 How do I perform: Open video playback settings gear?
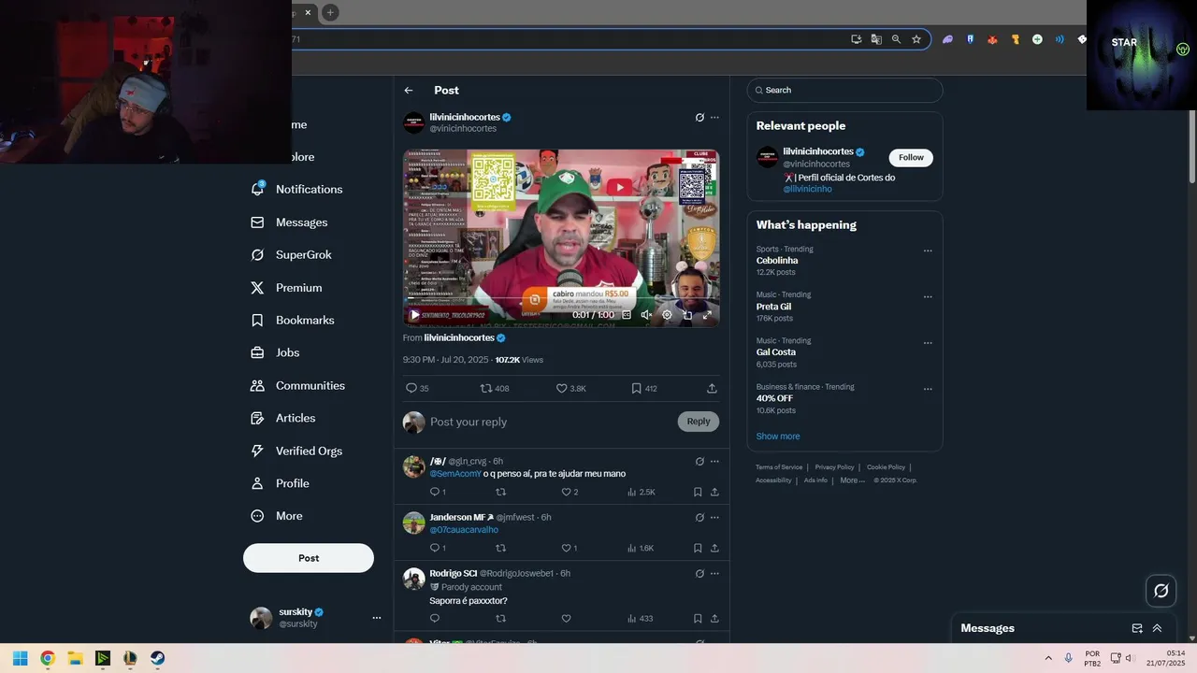click(x=667, y=315)
